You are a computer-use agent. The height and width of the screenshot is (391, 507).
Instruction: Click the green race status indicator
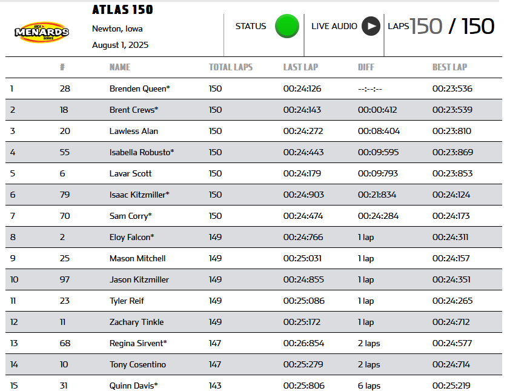point(287,26)
